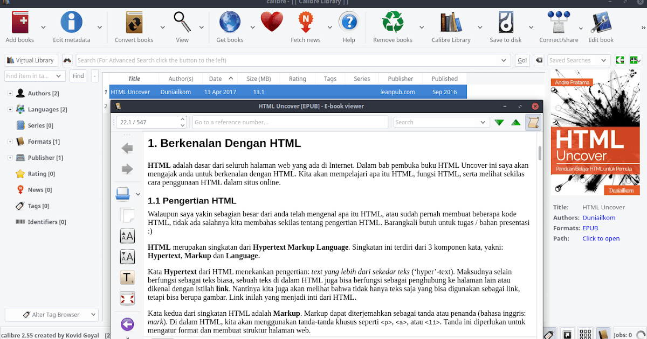Click the 'Go to a reference number' field

[x=290, y=123]
